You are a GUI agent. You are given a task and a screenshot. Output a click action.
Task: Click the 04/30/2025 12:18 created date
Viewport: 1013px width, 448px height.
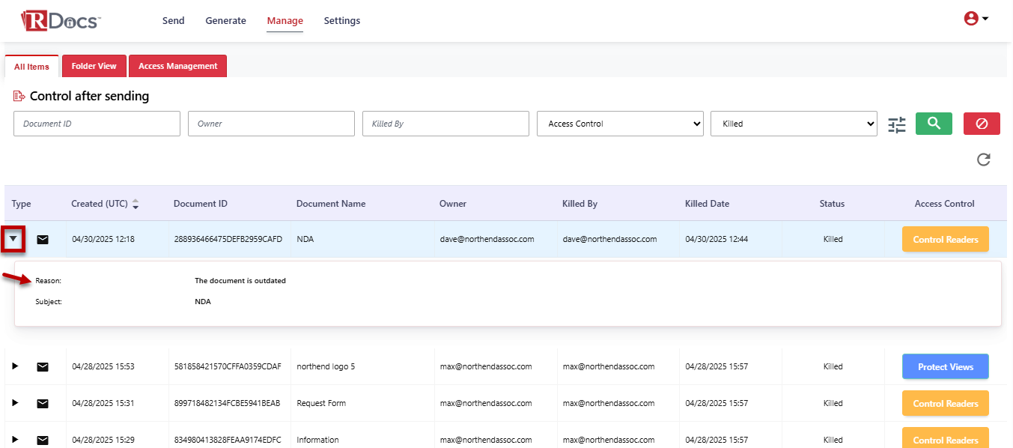103,240
